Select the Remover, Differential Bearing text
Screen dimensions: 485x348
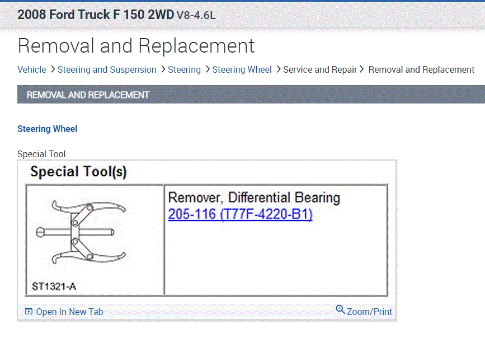click(x=254, y=197)
